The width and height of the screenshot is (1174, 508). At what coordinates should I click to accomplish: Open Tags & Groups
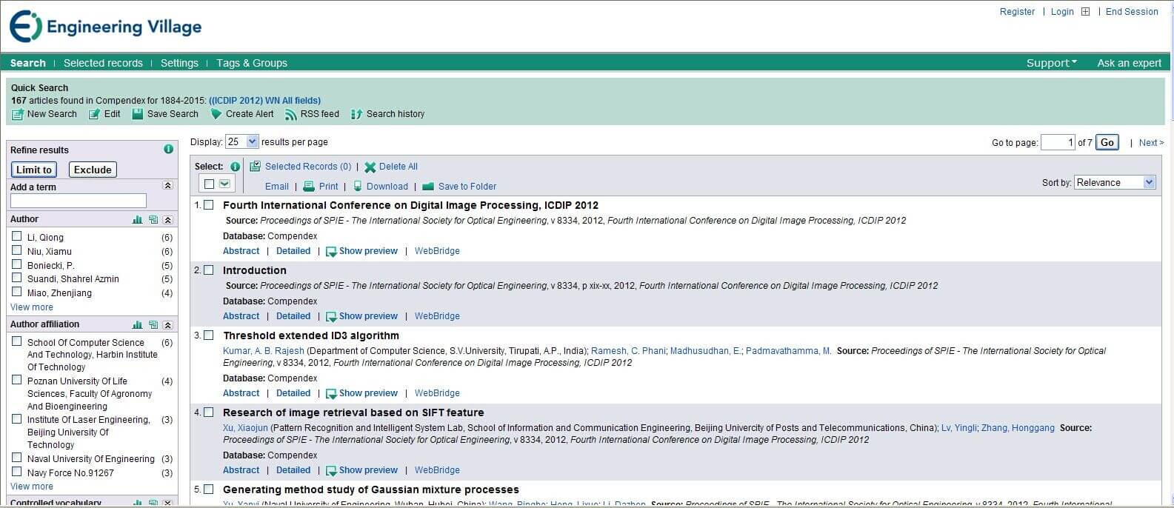[252, 63]
